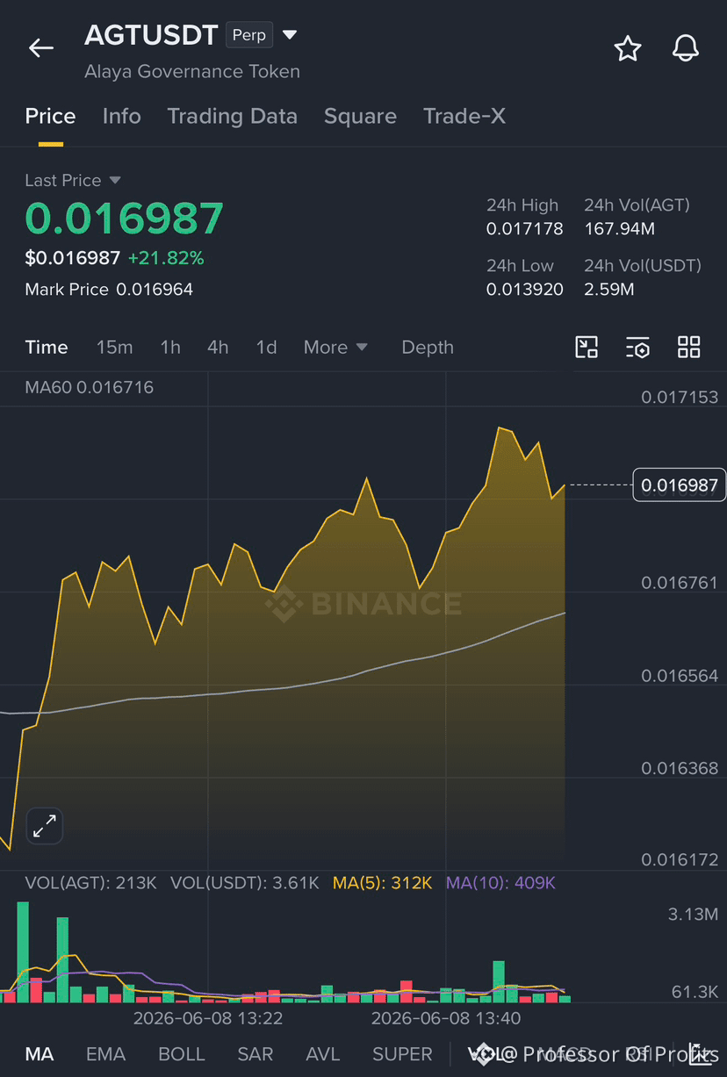727x1077 pixels.
Task: Open chart settings icon
Action: pyautogui.click(x=637, y=347)
